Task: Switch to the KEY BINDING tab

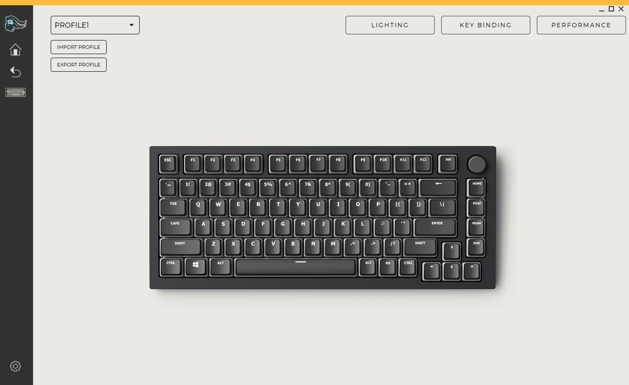Action: [x=486, y=25]
